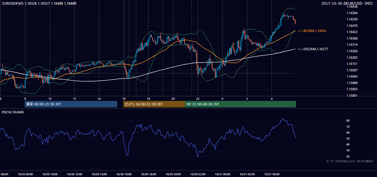
Task: Click the 10/31 04:00 time label
Action: click(x=272, y=174)
